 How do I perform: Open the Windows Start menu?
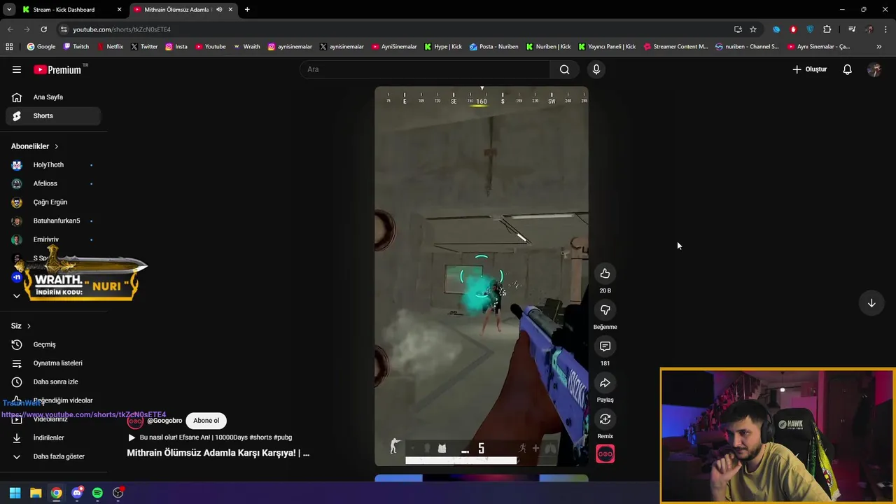[x=15, y=493]
